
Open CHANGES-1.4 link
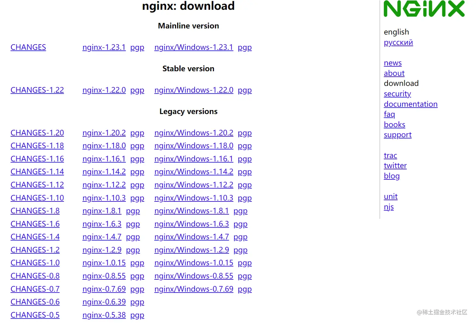pyautogui.click(x=35, y=237)
